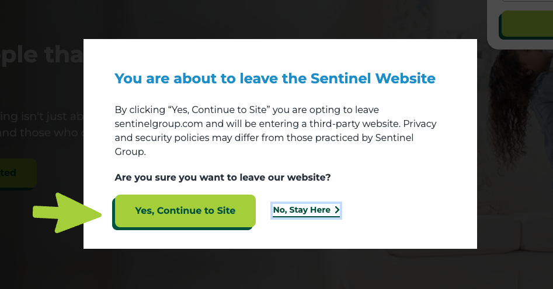Viewport: 553px width, 289px height.
Task: Click the Yes, Continue to Site button
Action: tap(184, 211)
